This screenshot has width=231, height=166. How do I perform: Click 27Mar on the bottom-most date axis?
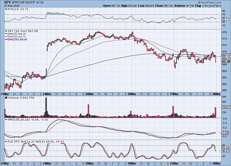coord(174,163)
